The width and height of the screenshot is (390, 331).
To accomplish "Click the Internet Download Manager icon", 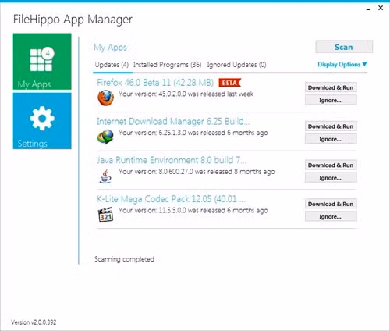I will point(105,137).
